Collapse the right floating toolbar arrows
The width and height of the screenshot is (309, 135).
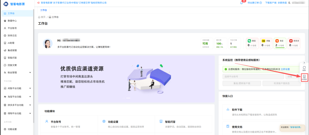click(304, 63)
